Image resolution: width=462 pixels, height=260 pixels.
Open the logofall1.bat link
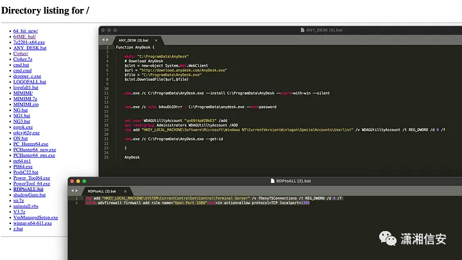tap(26, 87)
